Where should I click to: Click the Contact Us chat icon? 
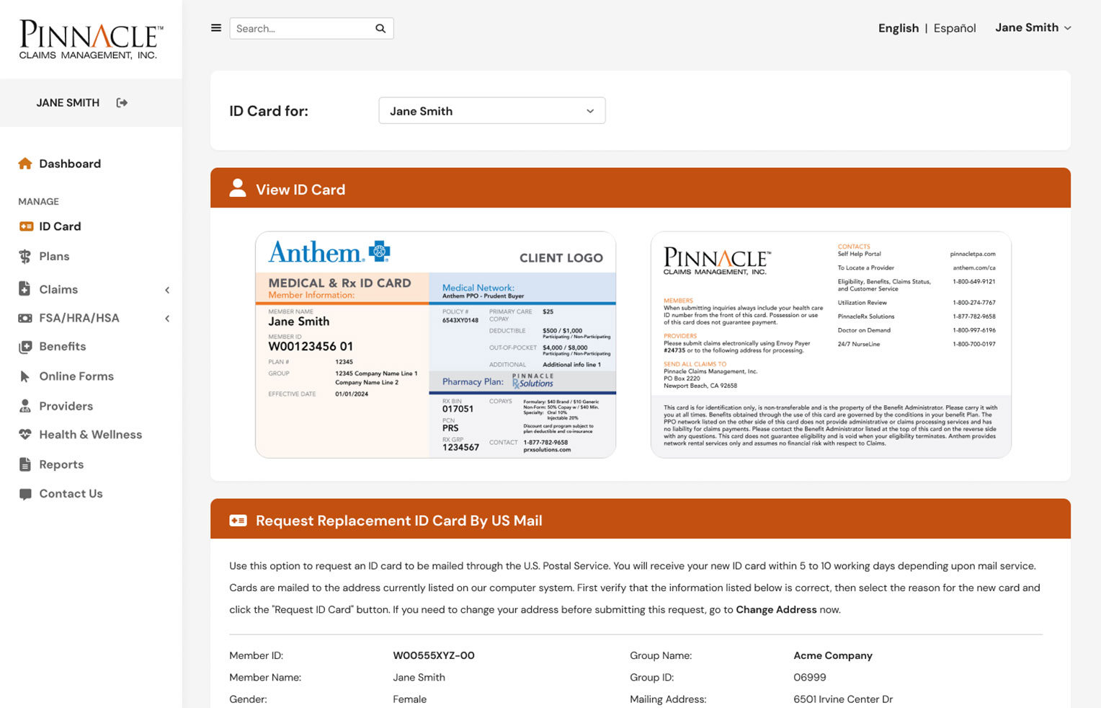click(x=25, y=494)
